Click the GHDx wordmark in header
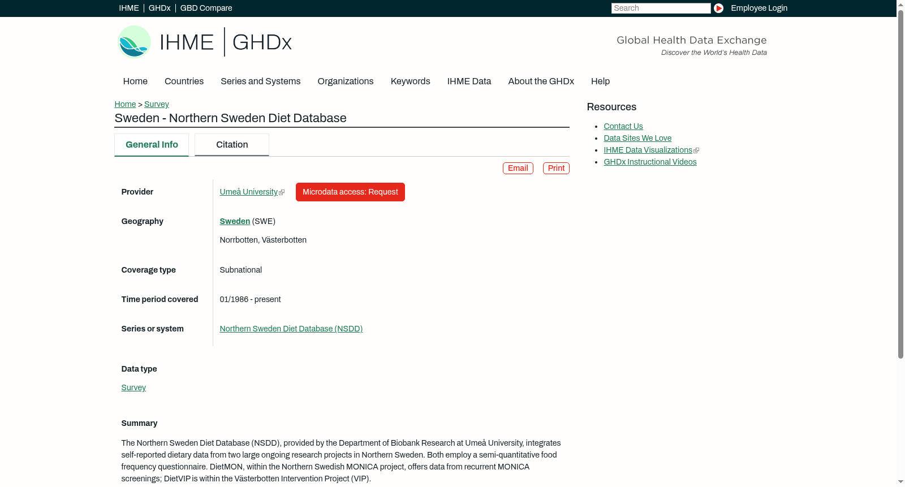 (x=262, y=42)
